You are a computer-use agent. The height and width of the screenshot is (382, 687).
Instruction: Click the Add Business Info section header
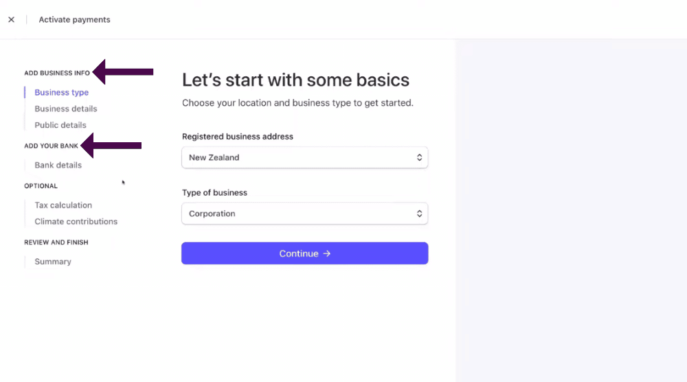57,73
